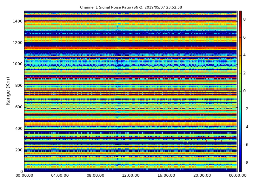The height and width of the screenshot is (190, 254).
Task: Click the 1400 range tick label
Action: tap(18, 21)
